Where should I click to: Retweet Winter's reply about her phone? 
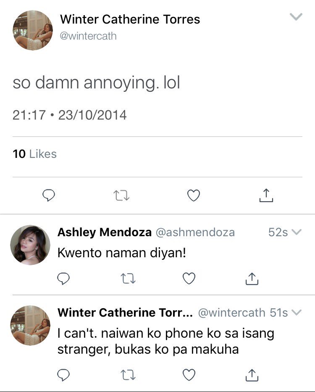pos(128,375)
